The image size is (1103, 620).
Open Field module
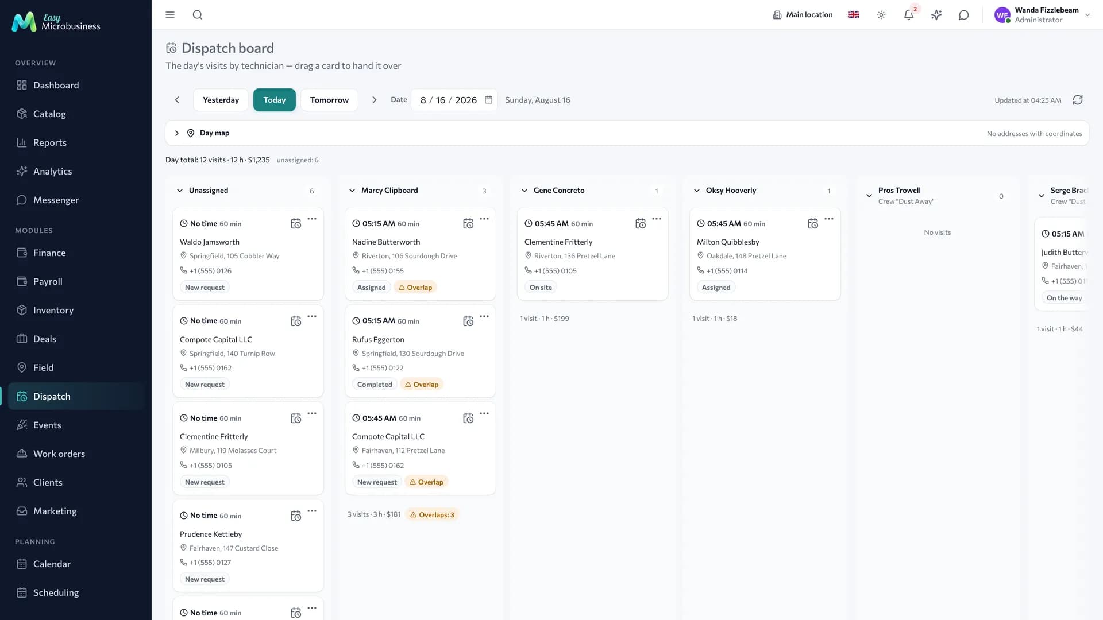tap(76, 367)
